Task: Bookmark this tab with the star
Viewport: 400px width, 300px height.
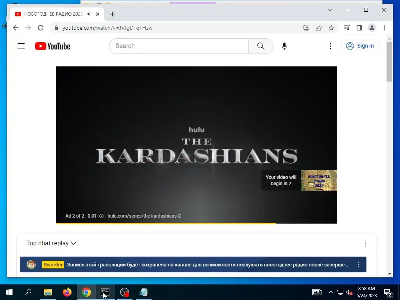Action: (x=331, y=28)
